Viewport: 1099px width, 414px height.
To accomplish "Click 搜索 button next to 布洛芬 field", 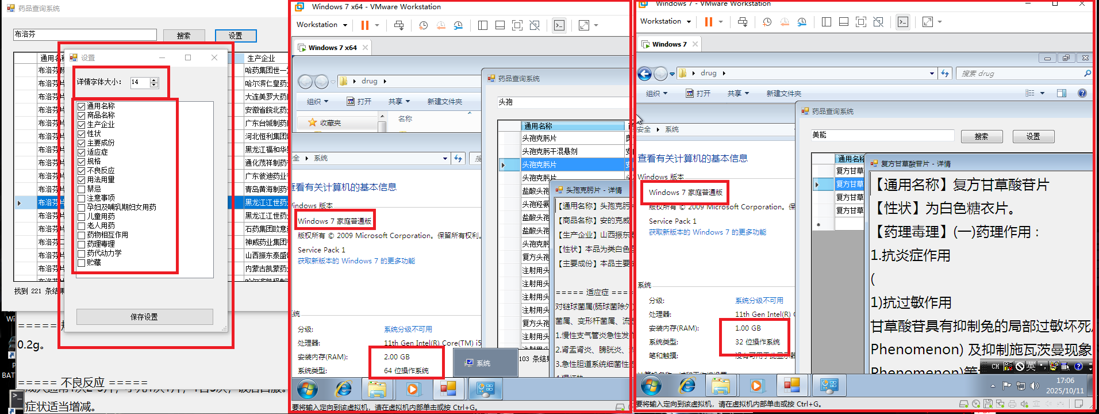I will 184,36.
